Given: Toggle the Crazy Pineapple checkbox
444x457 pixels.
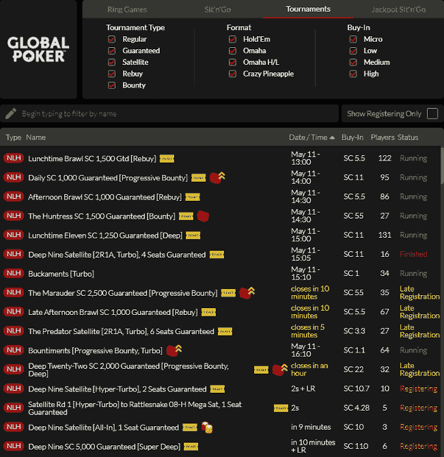Looking at the screenshot, I should click(232, 74).
